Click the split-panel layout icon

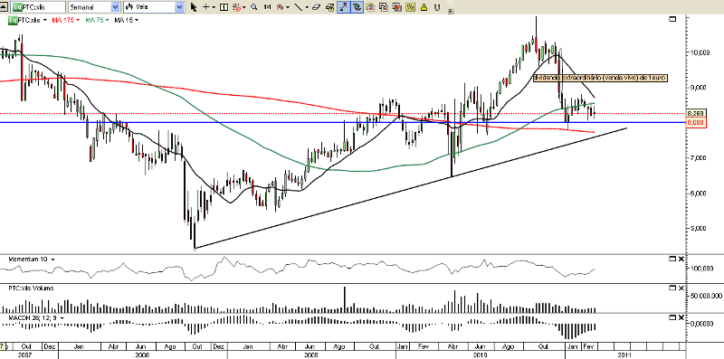[224, 7]
